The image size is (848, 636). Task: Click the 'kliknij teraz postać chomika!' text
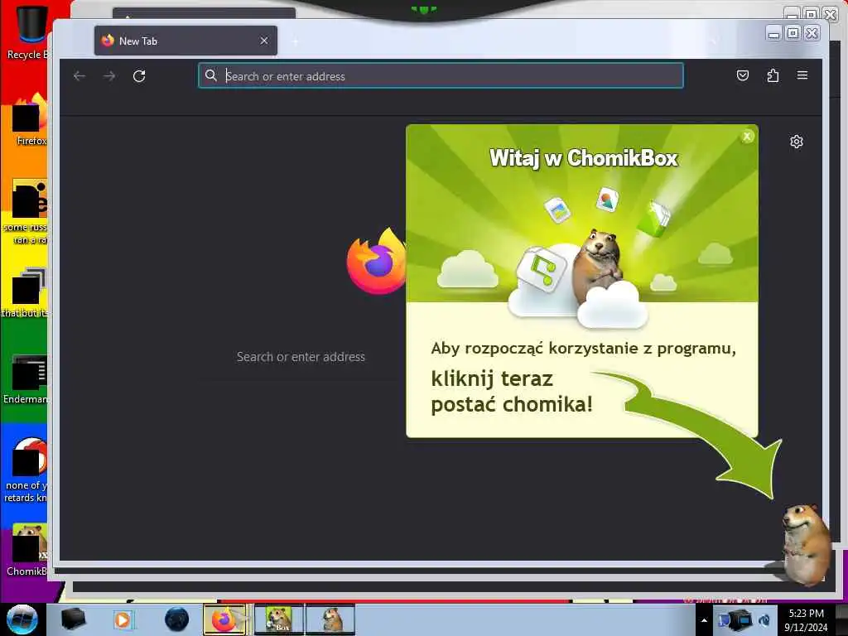[512, 392]
